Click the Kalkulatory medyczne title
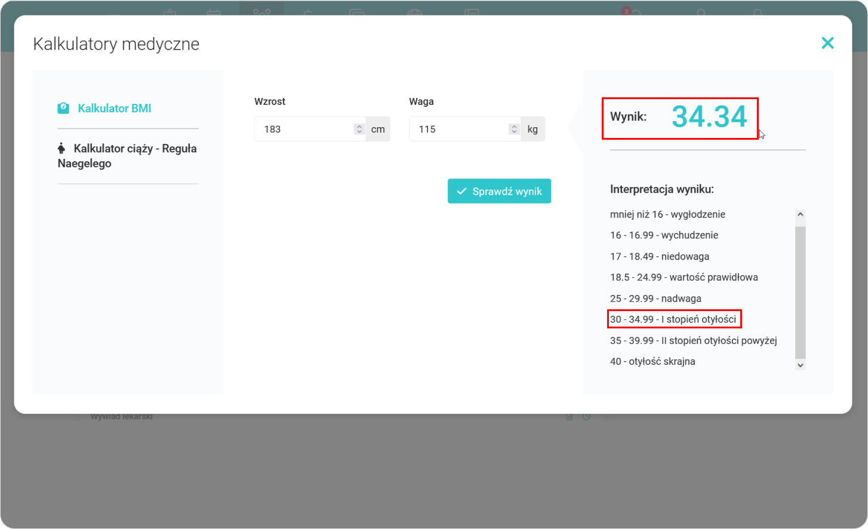868x529 pixels. coord(116,44)
